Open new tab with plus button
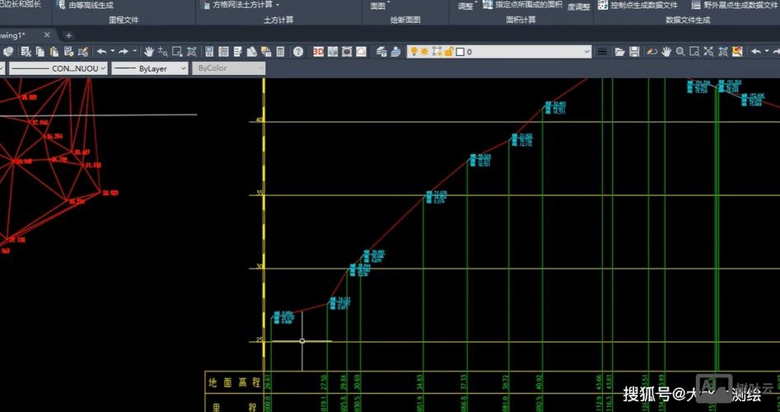Image resolution: width=780 pixels, height=412 pixels. click(x=68, y=35)
